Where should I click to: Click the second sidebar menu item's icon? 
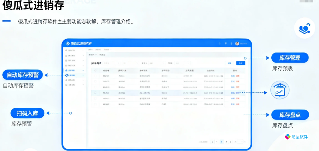(66, 56)
